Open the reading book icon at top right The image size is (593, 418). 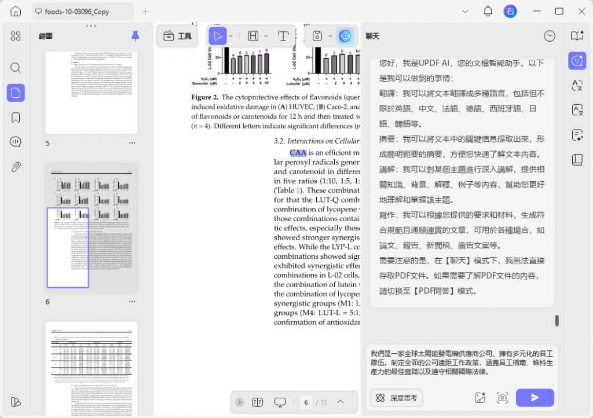tap(577, 36)
